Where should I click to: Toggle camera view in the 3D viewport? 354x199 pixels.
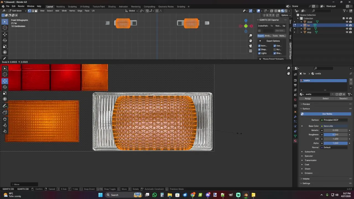[251, 46]
